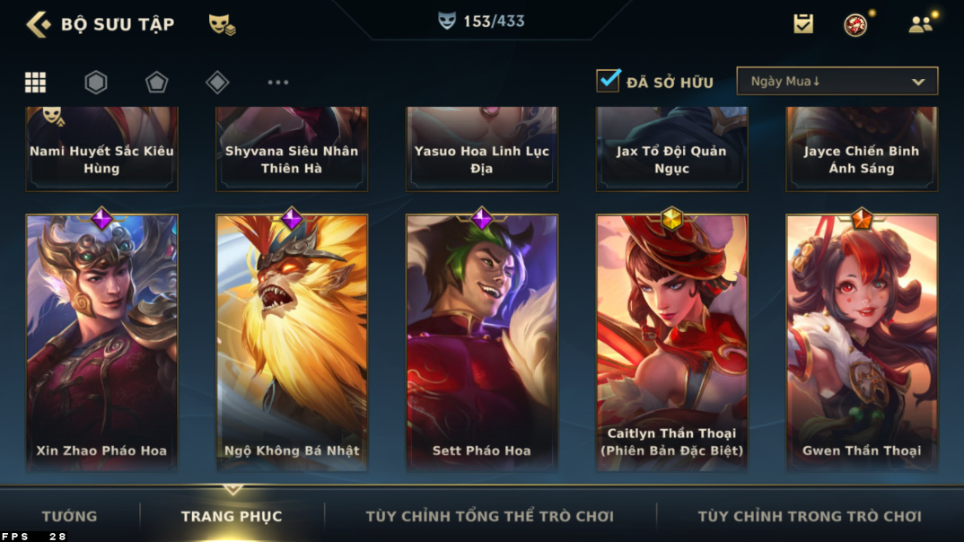Open the Ngày Mua sort dropdown
964x542 pixels.
(x=837, y=81)
